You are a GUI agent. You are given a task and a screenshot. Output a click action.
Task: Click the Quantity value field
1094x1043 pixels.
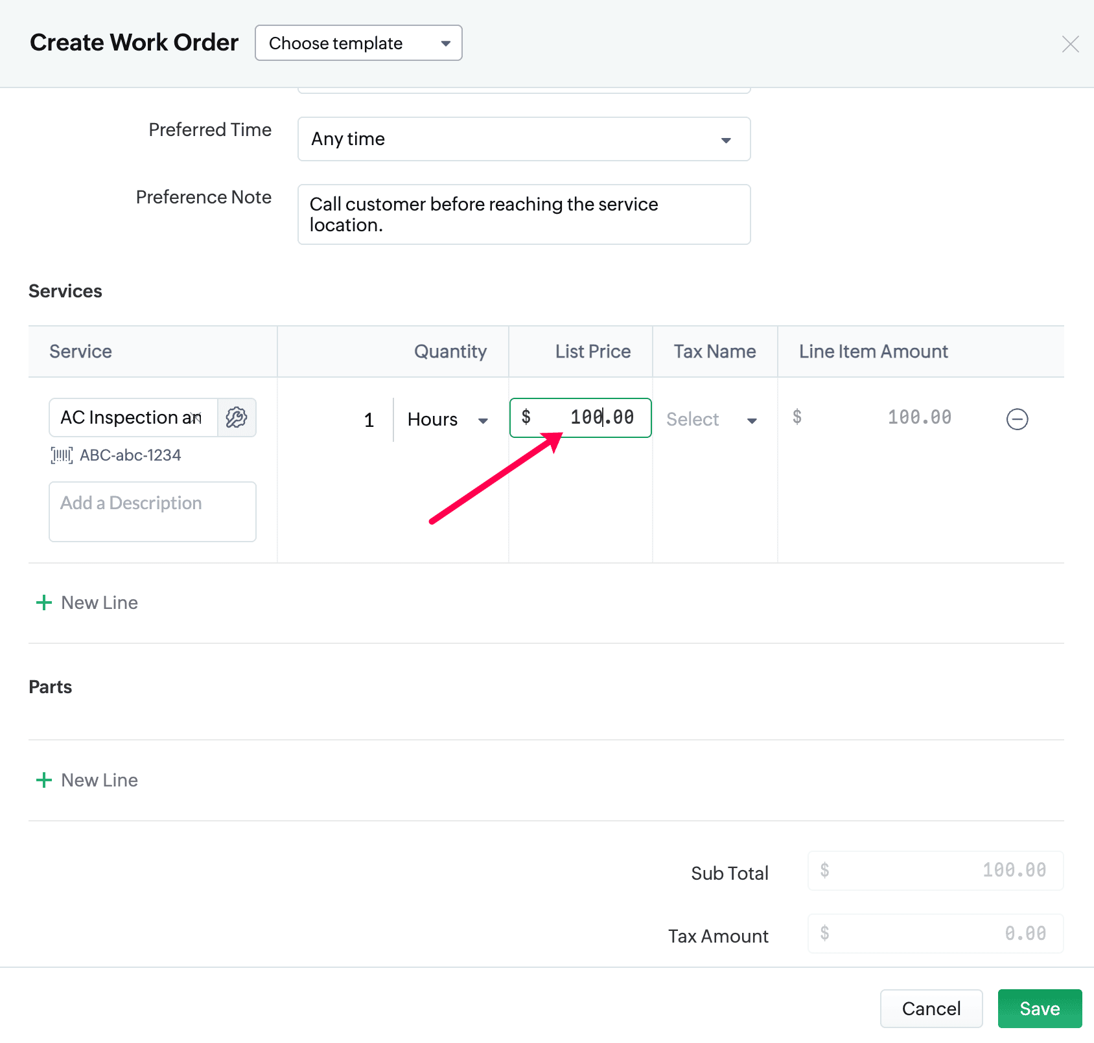click(368, 420)
